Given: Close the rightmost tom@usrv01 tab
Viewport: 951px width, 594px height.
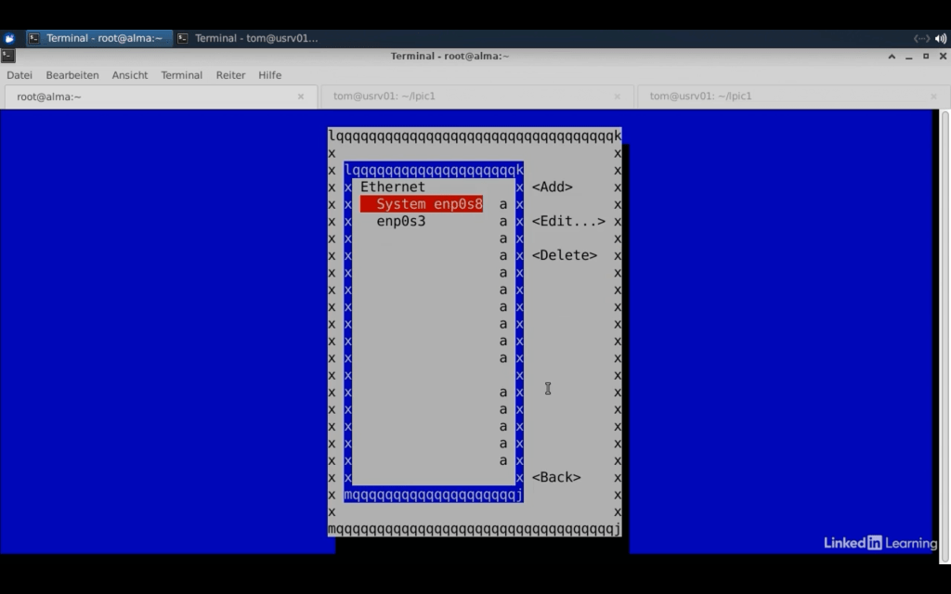Looking at the screenshot, I should pos(934,97).
